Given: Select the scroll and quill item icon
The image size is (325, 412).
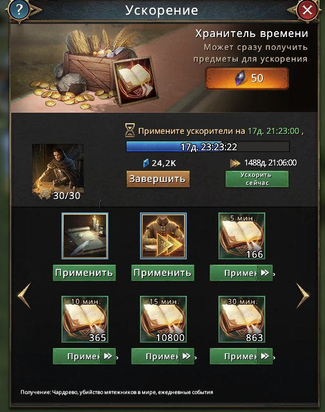Looking at the screenshot, I should point(85,236).
